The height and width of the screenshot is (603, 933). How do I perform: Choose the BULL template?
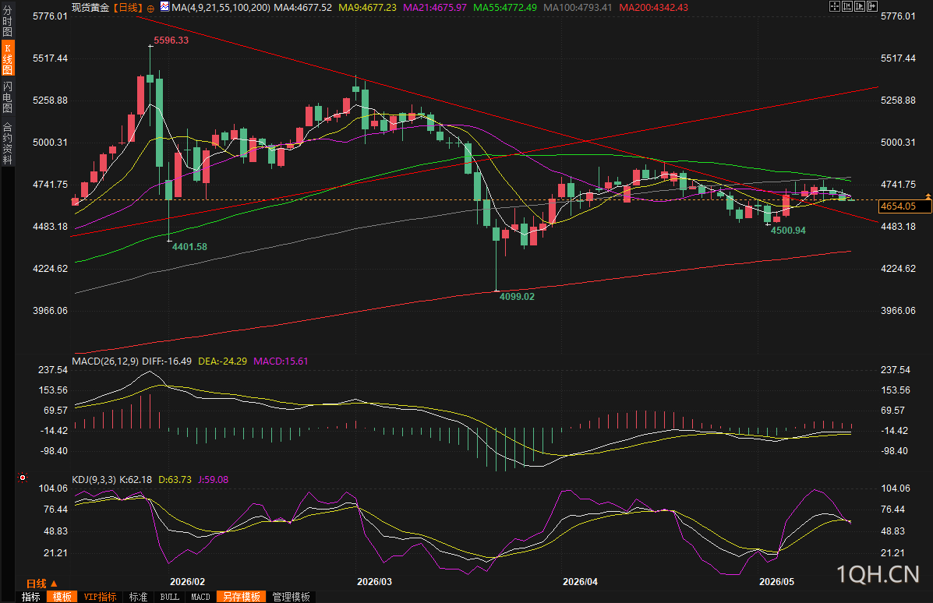tap(170, 597)
